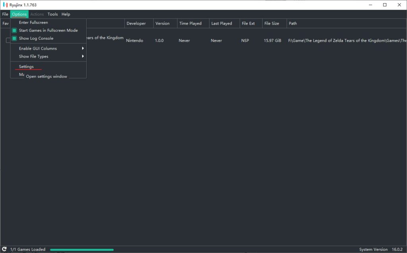Sort by Path column header
Screen dimensions: 407x253
[347, 23]
